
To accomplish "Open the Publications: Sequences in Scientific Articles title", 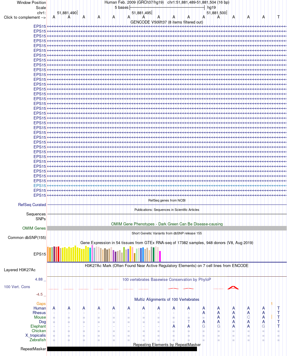I will pos(167,210).
